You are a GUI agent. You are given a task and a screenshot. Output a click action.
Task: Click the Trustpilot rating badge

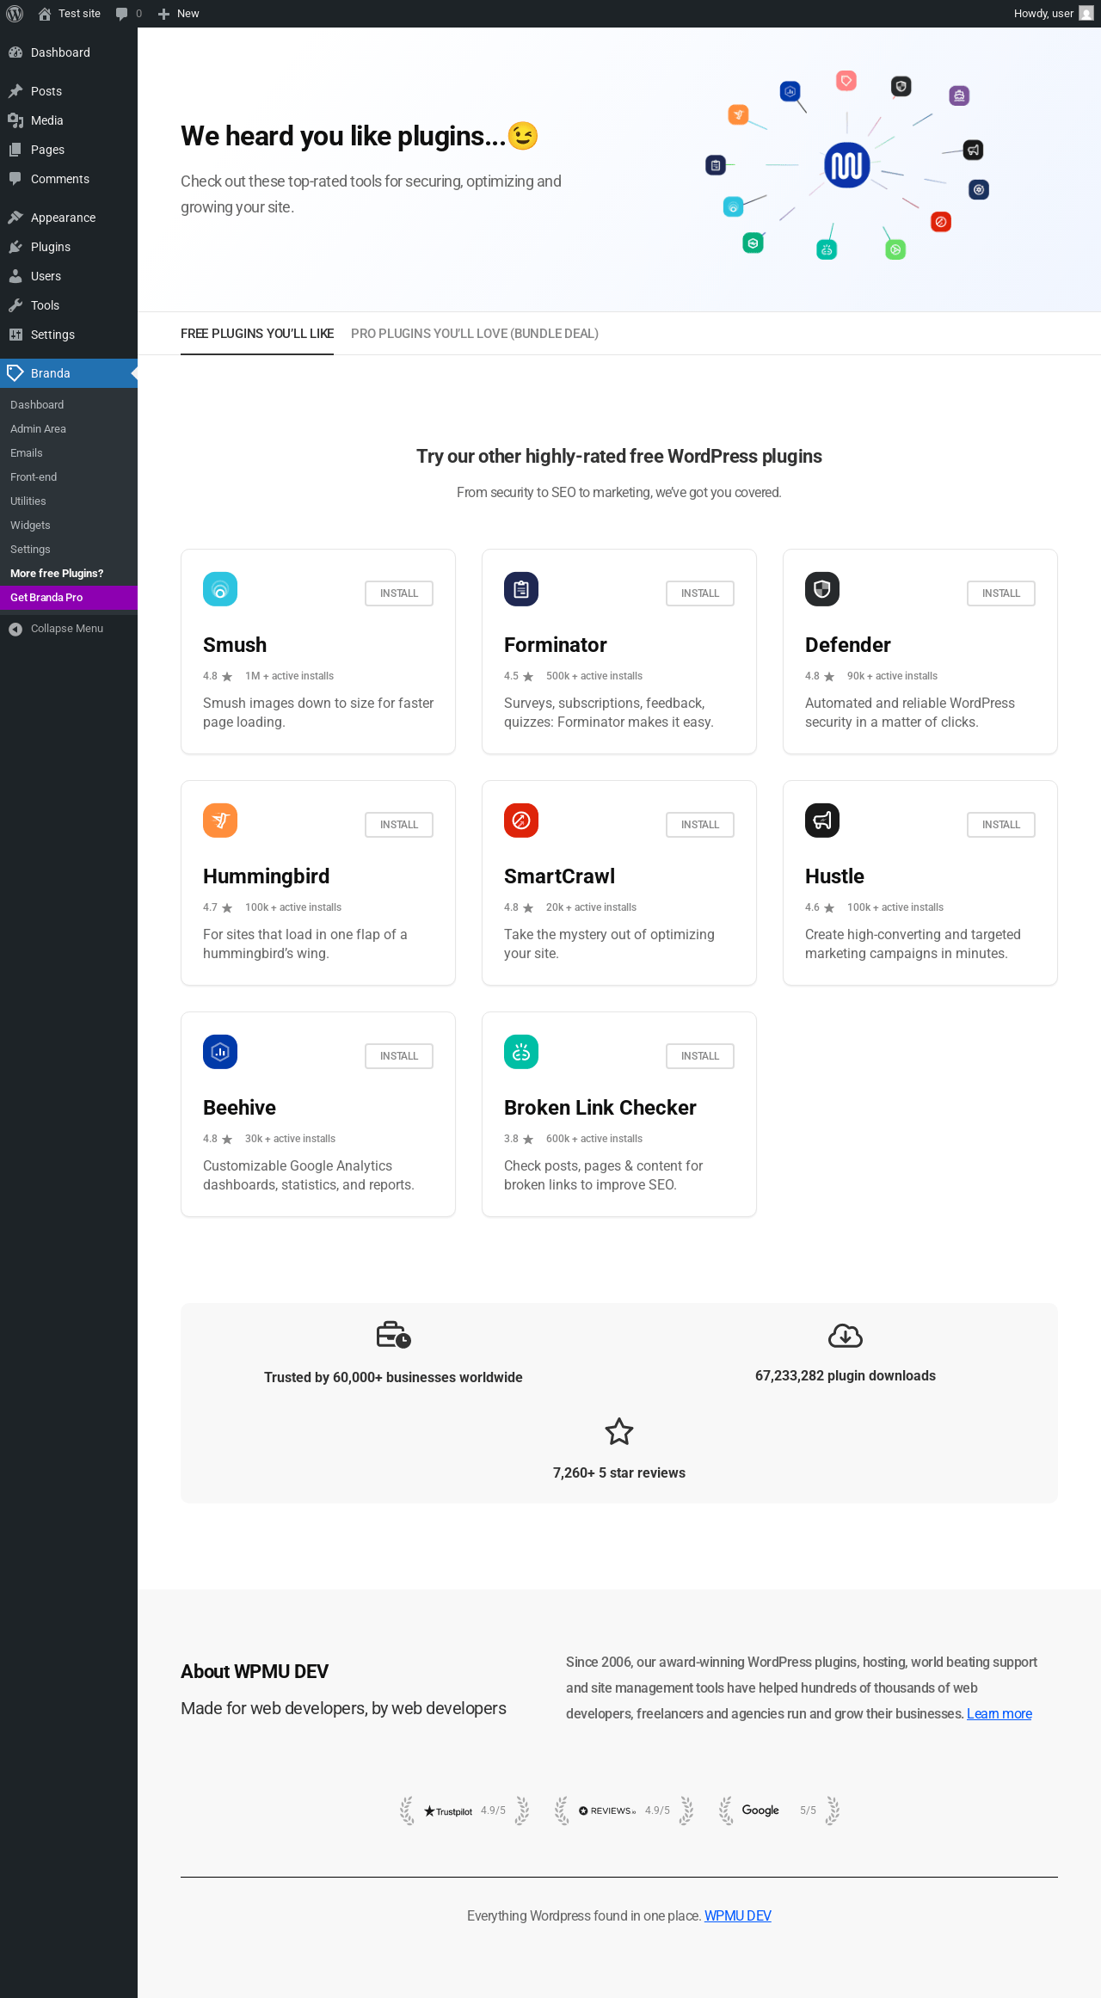[464, 1810]
